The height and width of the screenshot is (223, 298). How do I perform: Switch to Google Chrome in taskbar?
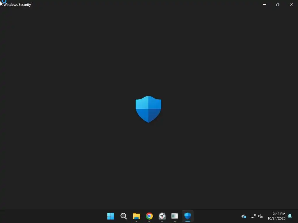[x=149, y=216]
